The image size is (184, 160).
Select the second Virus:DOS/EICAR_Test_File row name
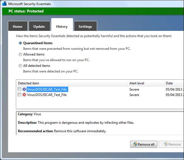pos(47,95)
